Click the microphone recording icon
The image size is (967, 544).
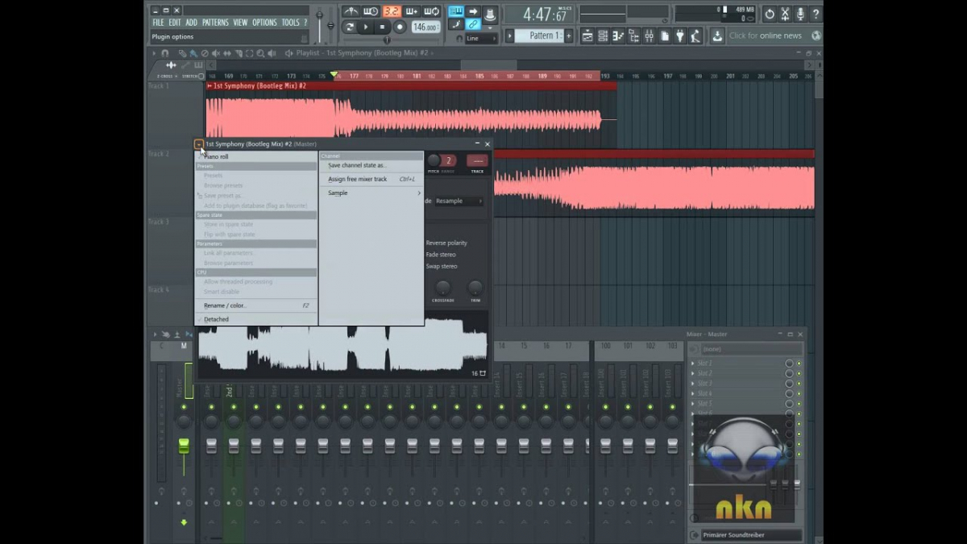click(800, 15)
